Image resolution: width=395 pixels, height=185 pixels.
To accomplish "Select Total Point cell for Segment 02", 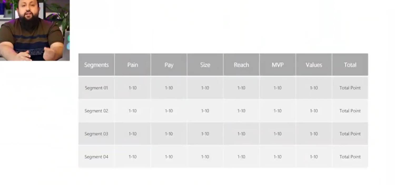I will click(350, 111).
